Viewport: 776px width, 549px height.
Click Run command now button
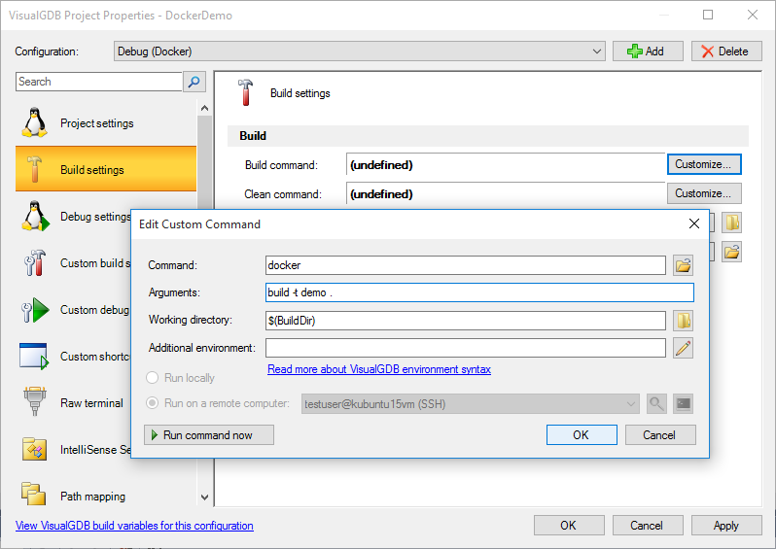[209, 434]
